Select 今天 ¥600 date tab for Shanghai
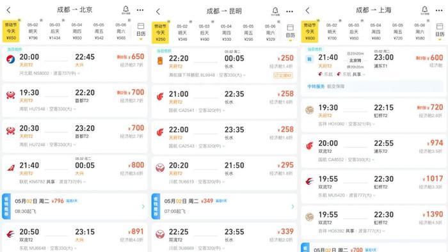This screenshot has height=252, width=448. 310,31
